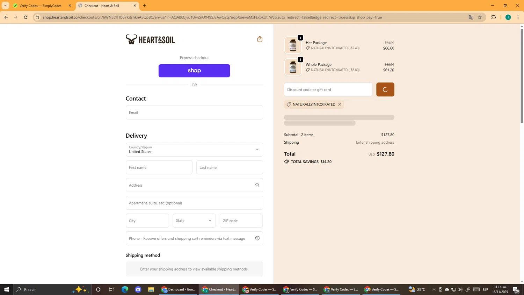
Task: Open the Chrome three-dot menu
Action: tap(518, 17)
